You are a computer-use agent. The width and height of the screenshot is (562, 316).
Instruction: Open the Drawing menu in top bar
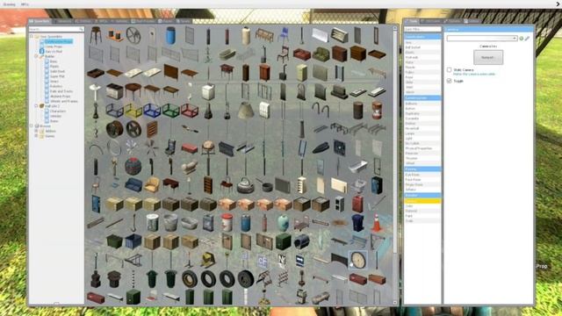10,4
